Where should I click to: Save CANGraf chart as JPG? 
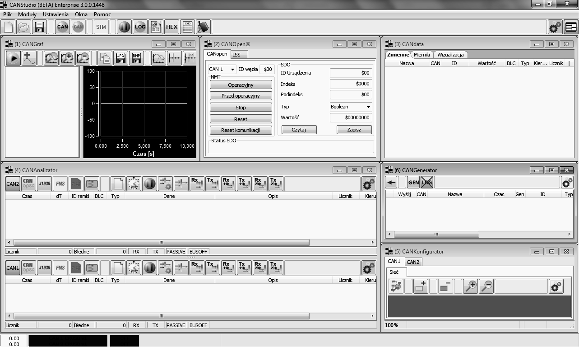(x=120, y=58)
